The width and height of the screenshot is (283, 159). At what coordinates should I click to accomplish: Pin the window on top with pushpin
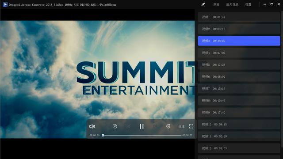pyautogui.click(x=203, y=4)
